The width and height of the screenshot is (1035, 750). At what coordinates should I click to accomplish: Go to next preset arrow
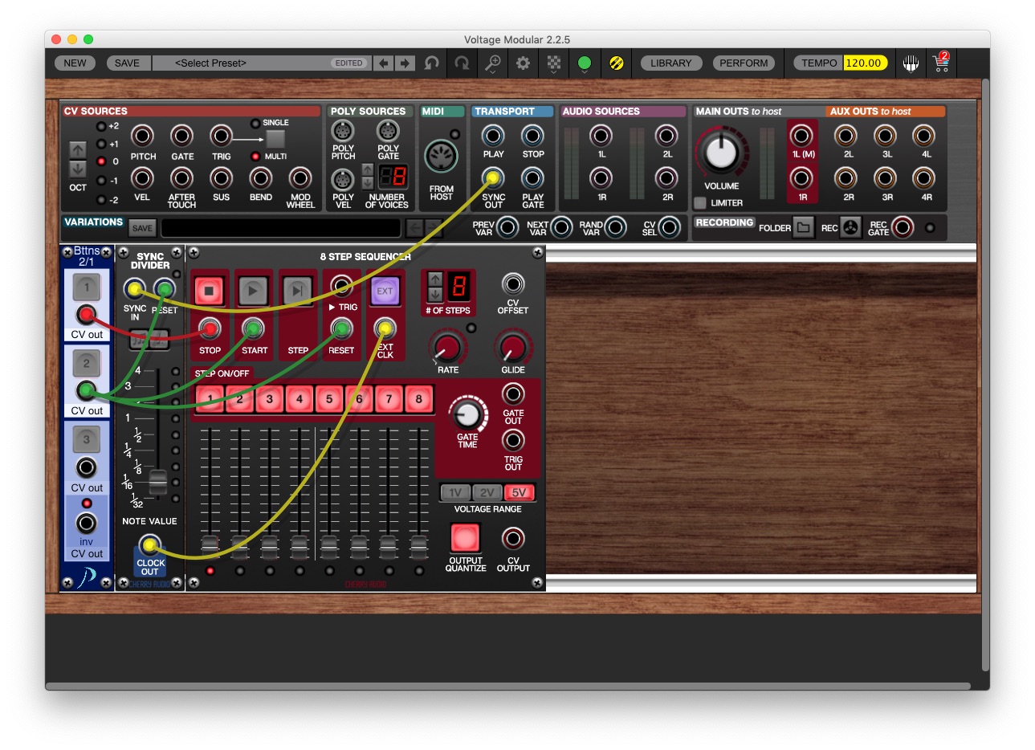[x=405, y=63]
